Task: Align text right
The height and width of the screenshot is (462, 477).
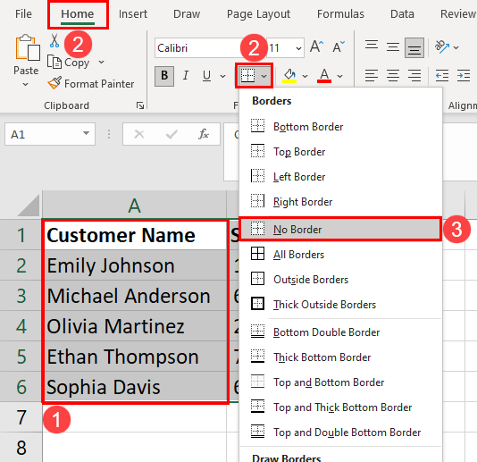Action: (x=414, y=75)
